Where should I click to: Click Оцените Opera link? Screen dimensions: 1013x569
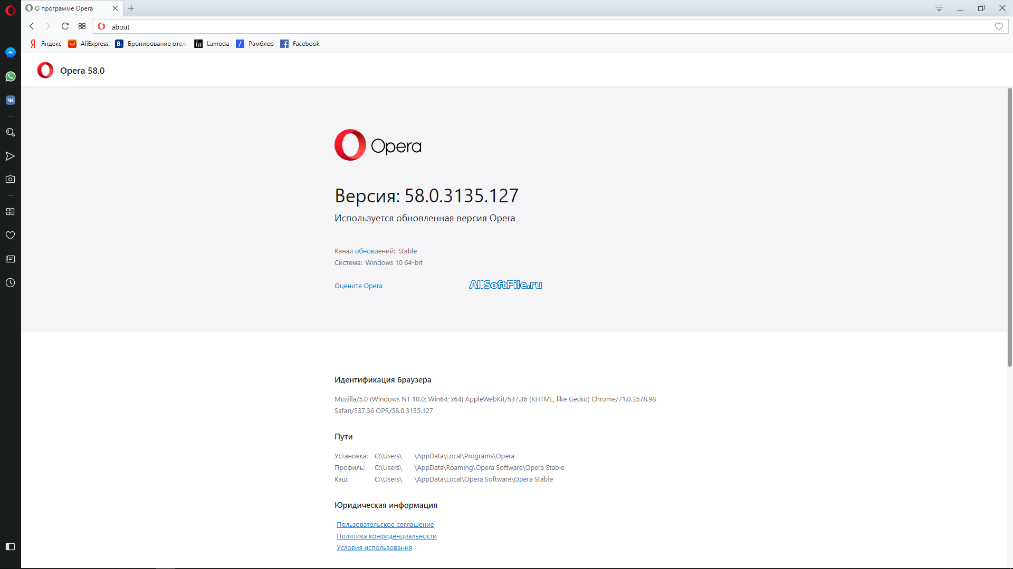point(358,286)
